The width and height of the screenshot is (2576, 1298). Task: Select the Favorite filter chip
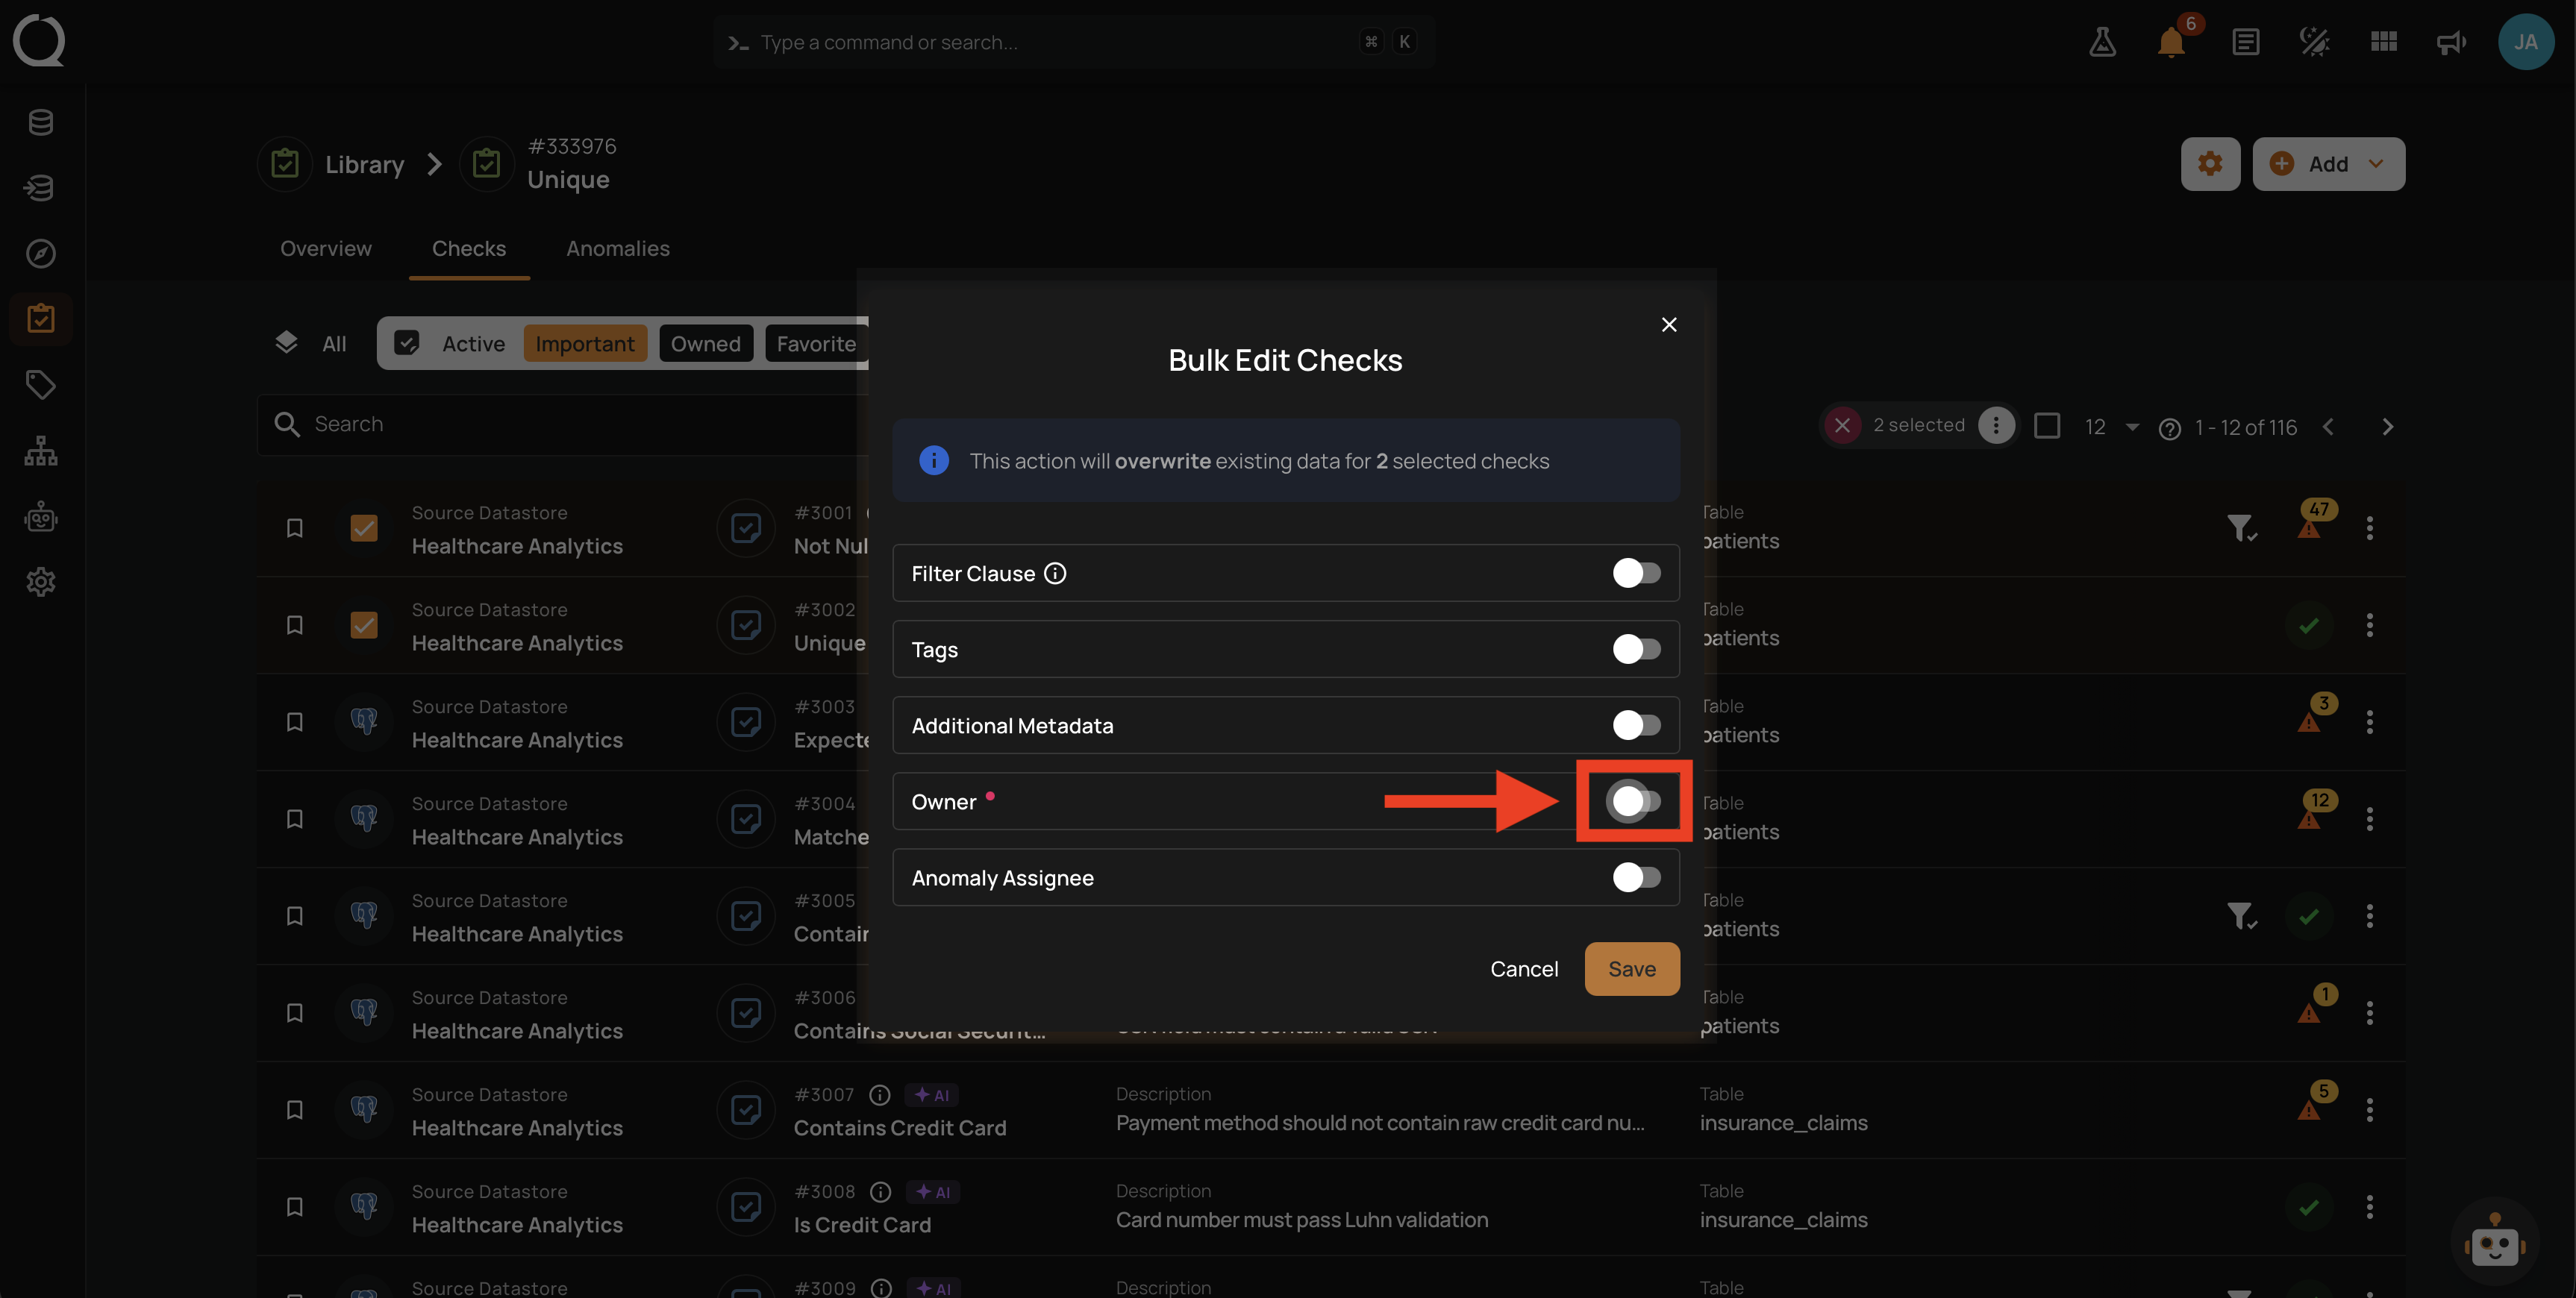point(816,343)
